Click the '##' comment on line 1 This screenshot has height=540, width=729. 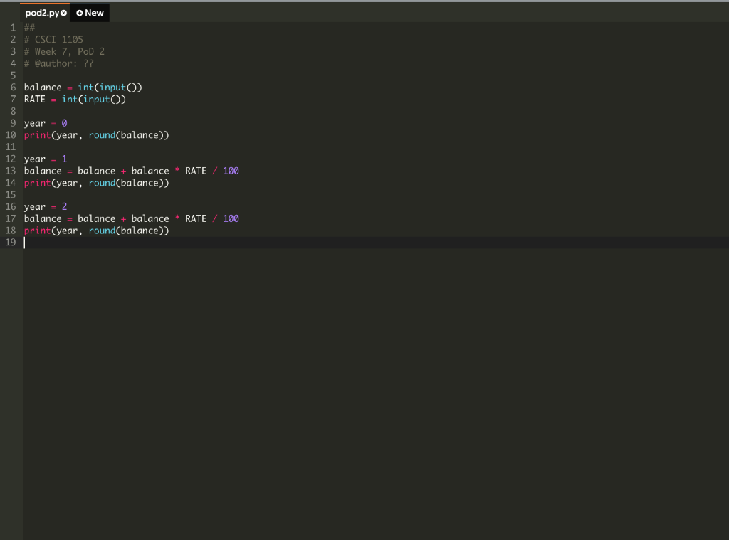coord(29,28)
